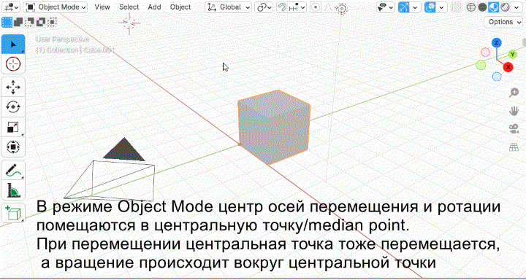Toggle proportional editing button
Screen dimensions: 526x280
tap(315, 7)
